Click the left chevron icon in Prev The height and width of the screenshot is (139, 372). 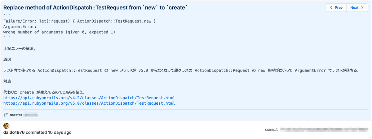331,8
